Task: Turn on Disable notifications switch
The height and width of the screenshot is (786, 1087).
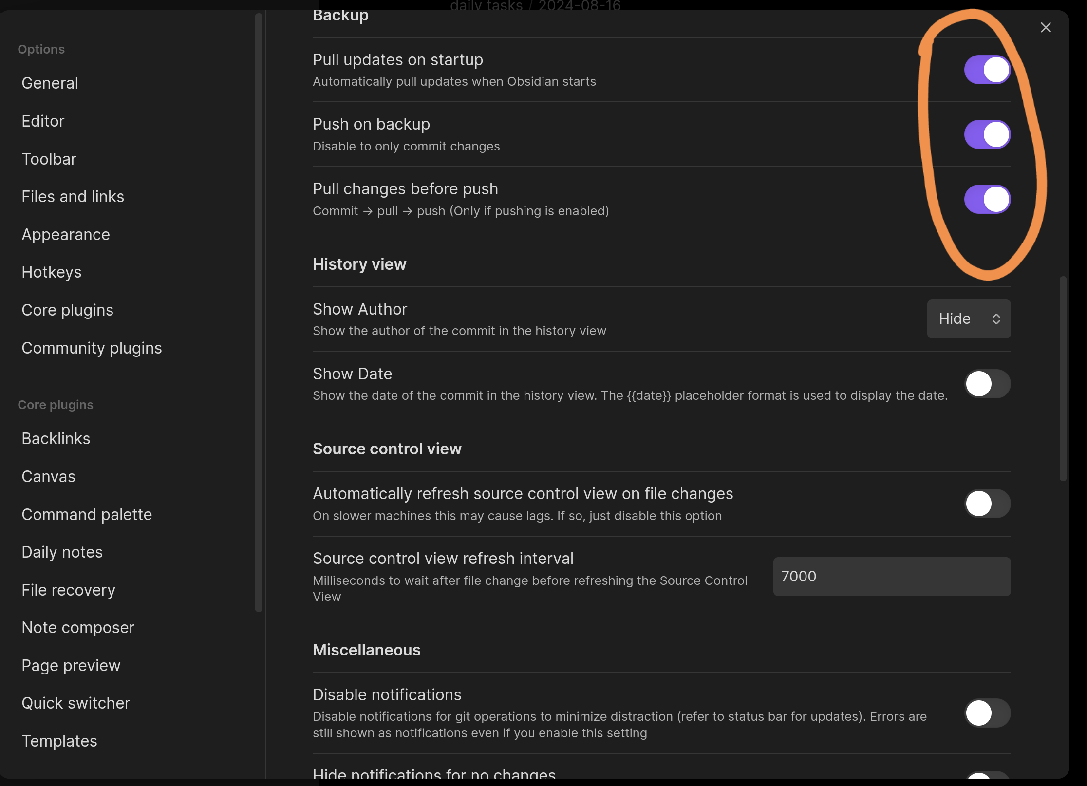Action: pyautogui.click(x=987, y=713)
